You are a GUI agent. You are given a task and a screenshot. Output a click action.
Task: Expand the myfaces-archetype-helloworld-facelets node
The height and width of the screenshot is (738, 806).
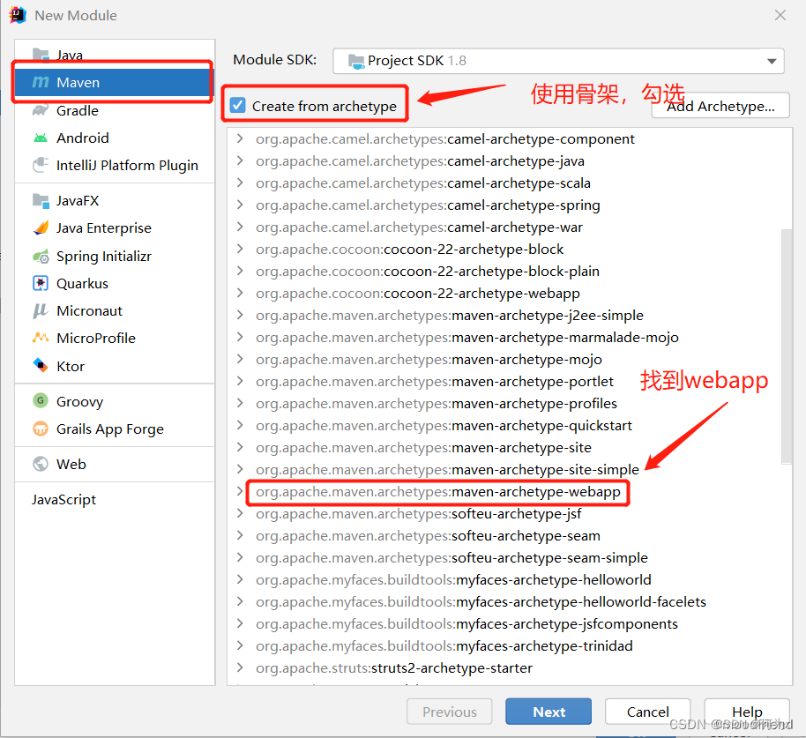[x=240, y=601]
